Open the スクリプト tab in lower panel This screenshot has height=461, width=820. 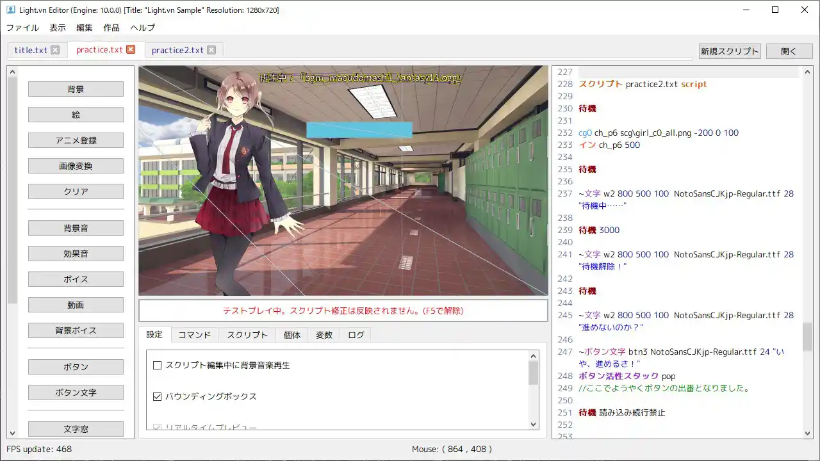[x=247, y=335]
